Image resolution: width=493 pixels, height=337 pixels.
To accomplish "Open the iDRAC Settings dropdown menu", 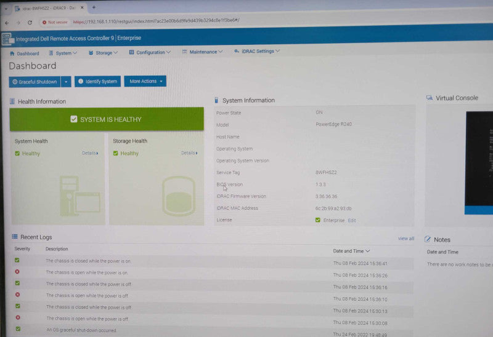I will [257, 51].
